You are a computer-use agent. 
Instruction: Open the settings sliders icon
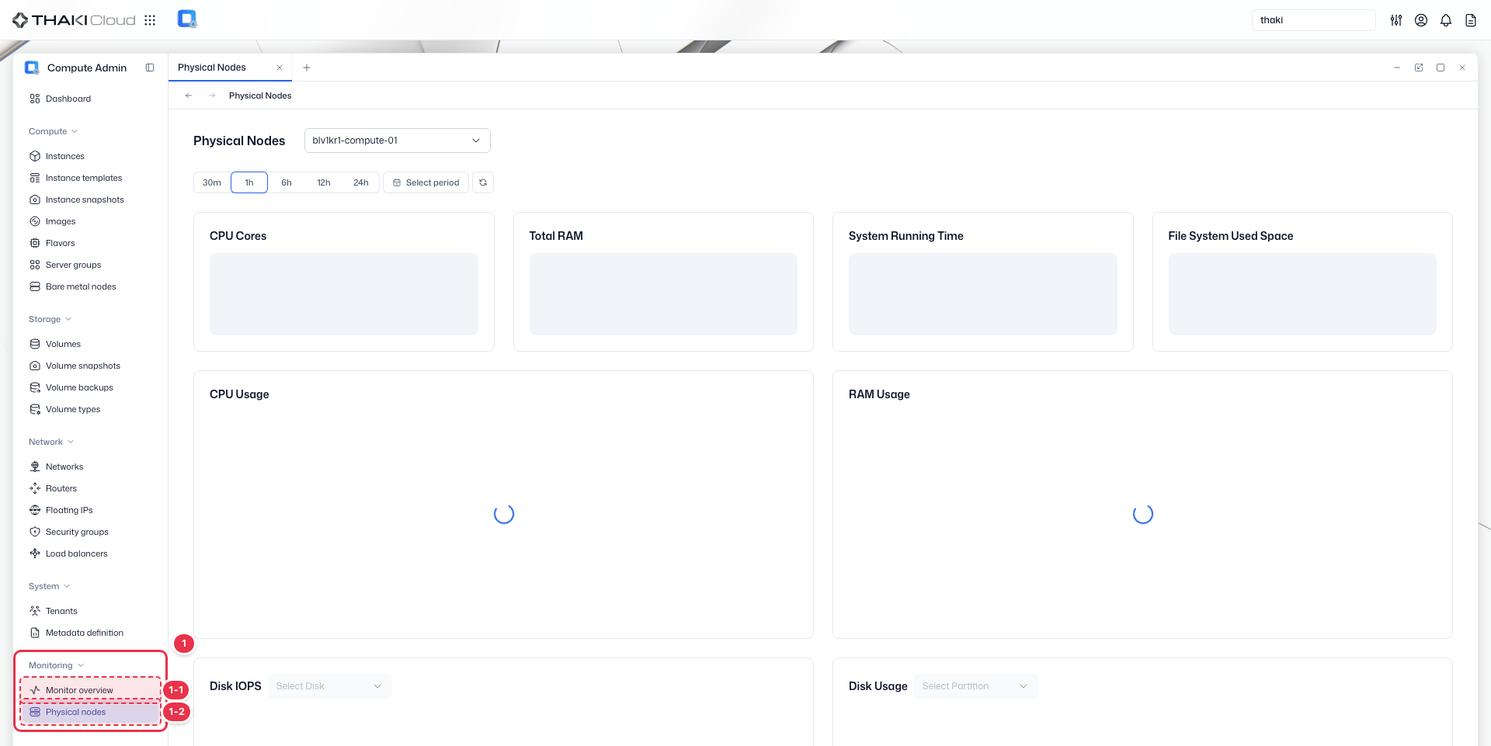click(1396, 20)
